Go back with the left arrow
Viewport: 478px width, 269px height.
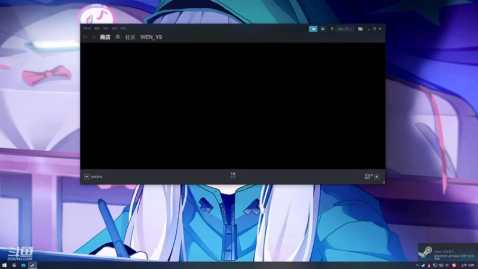[85, 37]
